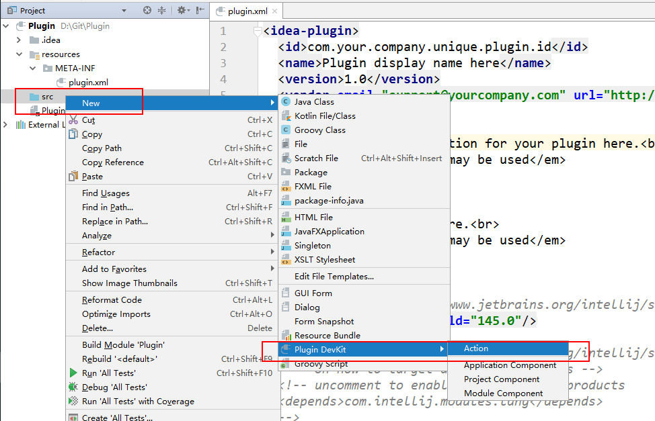This screenshot has height=421, width=655.
Task: Choose Find in Path...
Action: 171,207
